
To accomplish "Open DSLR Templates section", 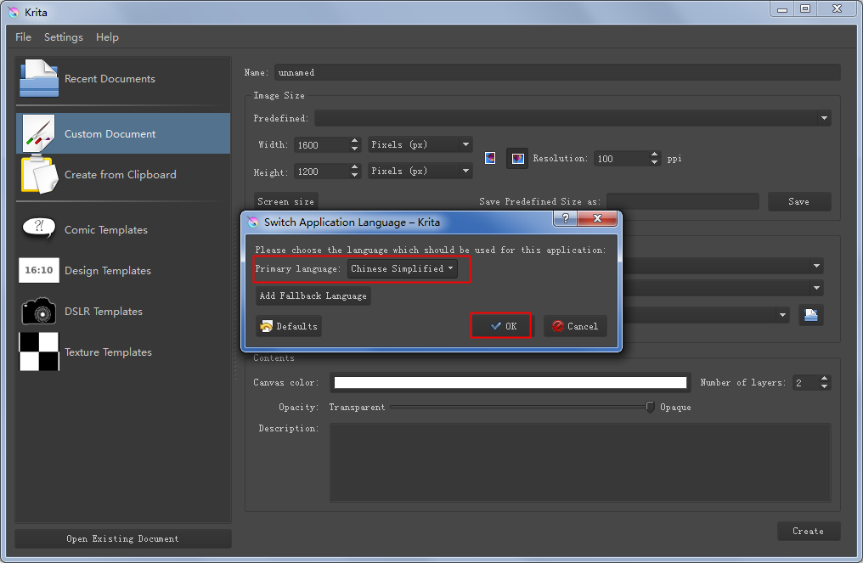I will 123,311.
